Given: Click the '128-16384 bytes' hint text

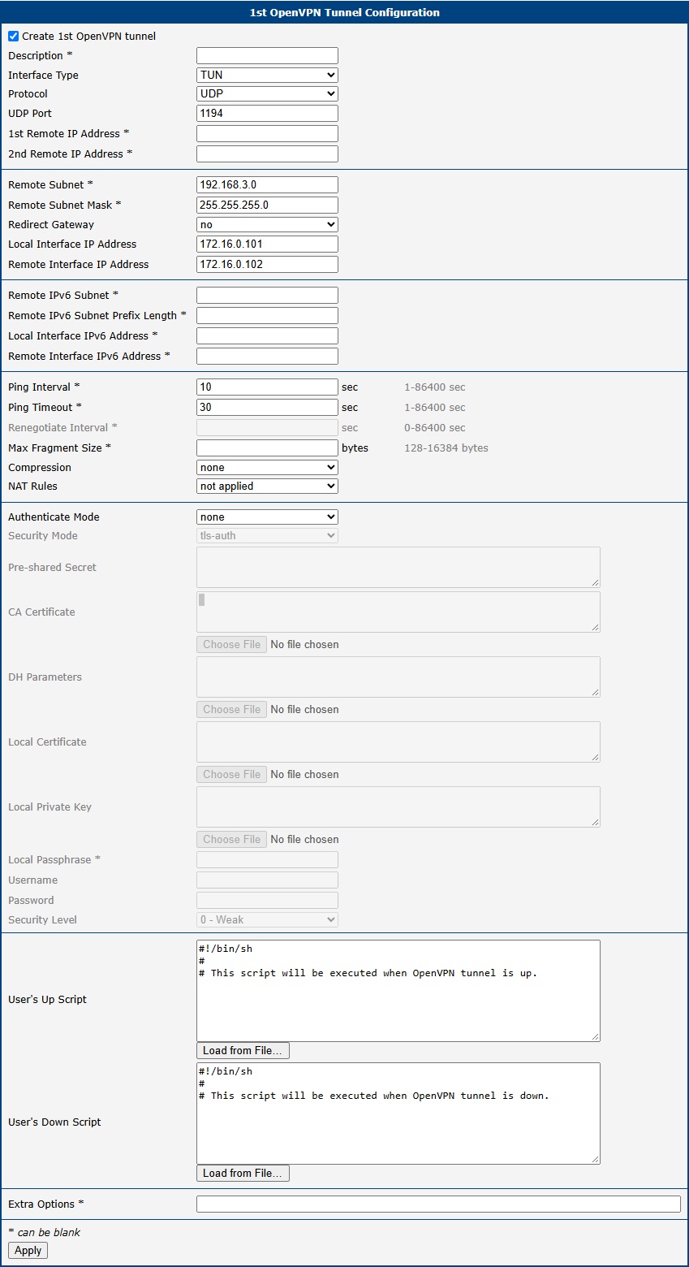Looking at the screenshot, I should pyautogui.click(x=446, y=448).
